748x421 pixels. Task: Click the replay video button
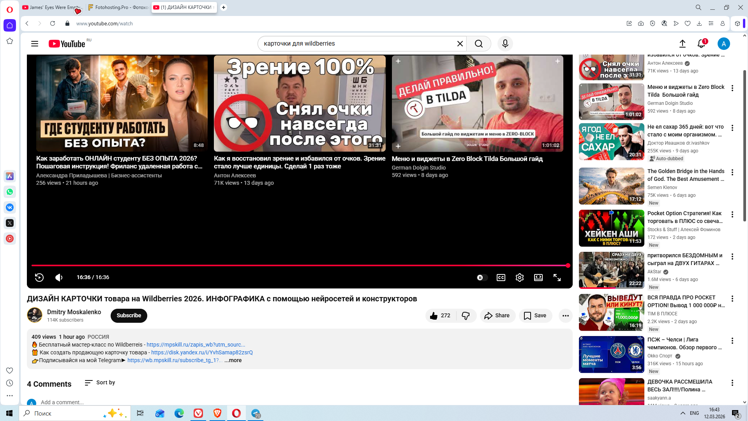point(39,278)
